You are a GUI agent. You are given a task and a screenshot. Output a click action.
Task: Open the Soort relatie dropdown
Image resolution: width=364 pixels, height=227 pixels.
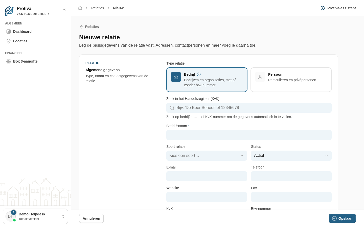click(x=207, y=156)
